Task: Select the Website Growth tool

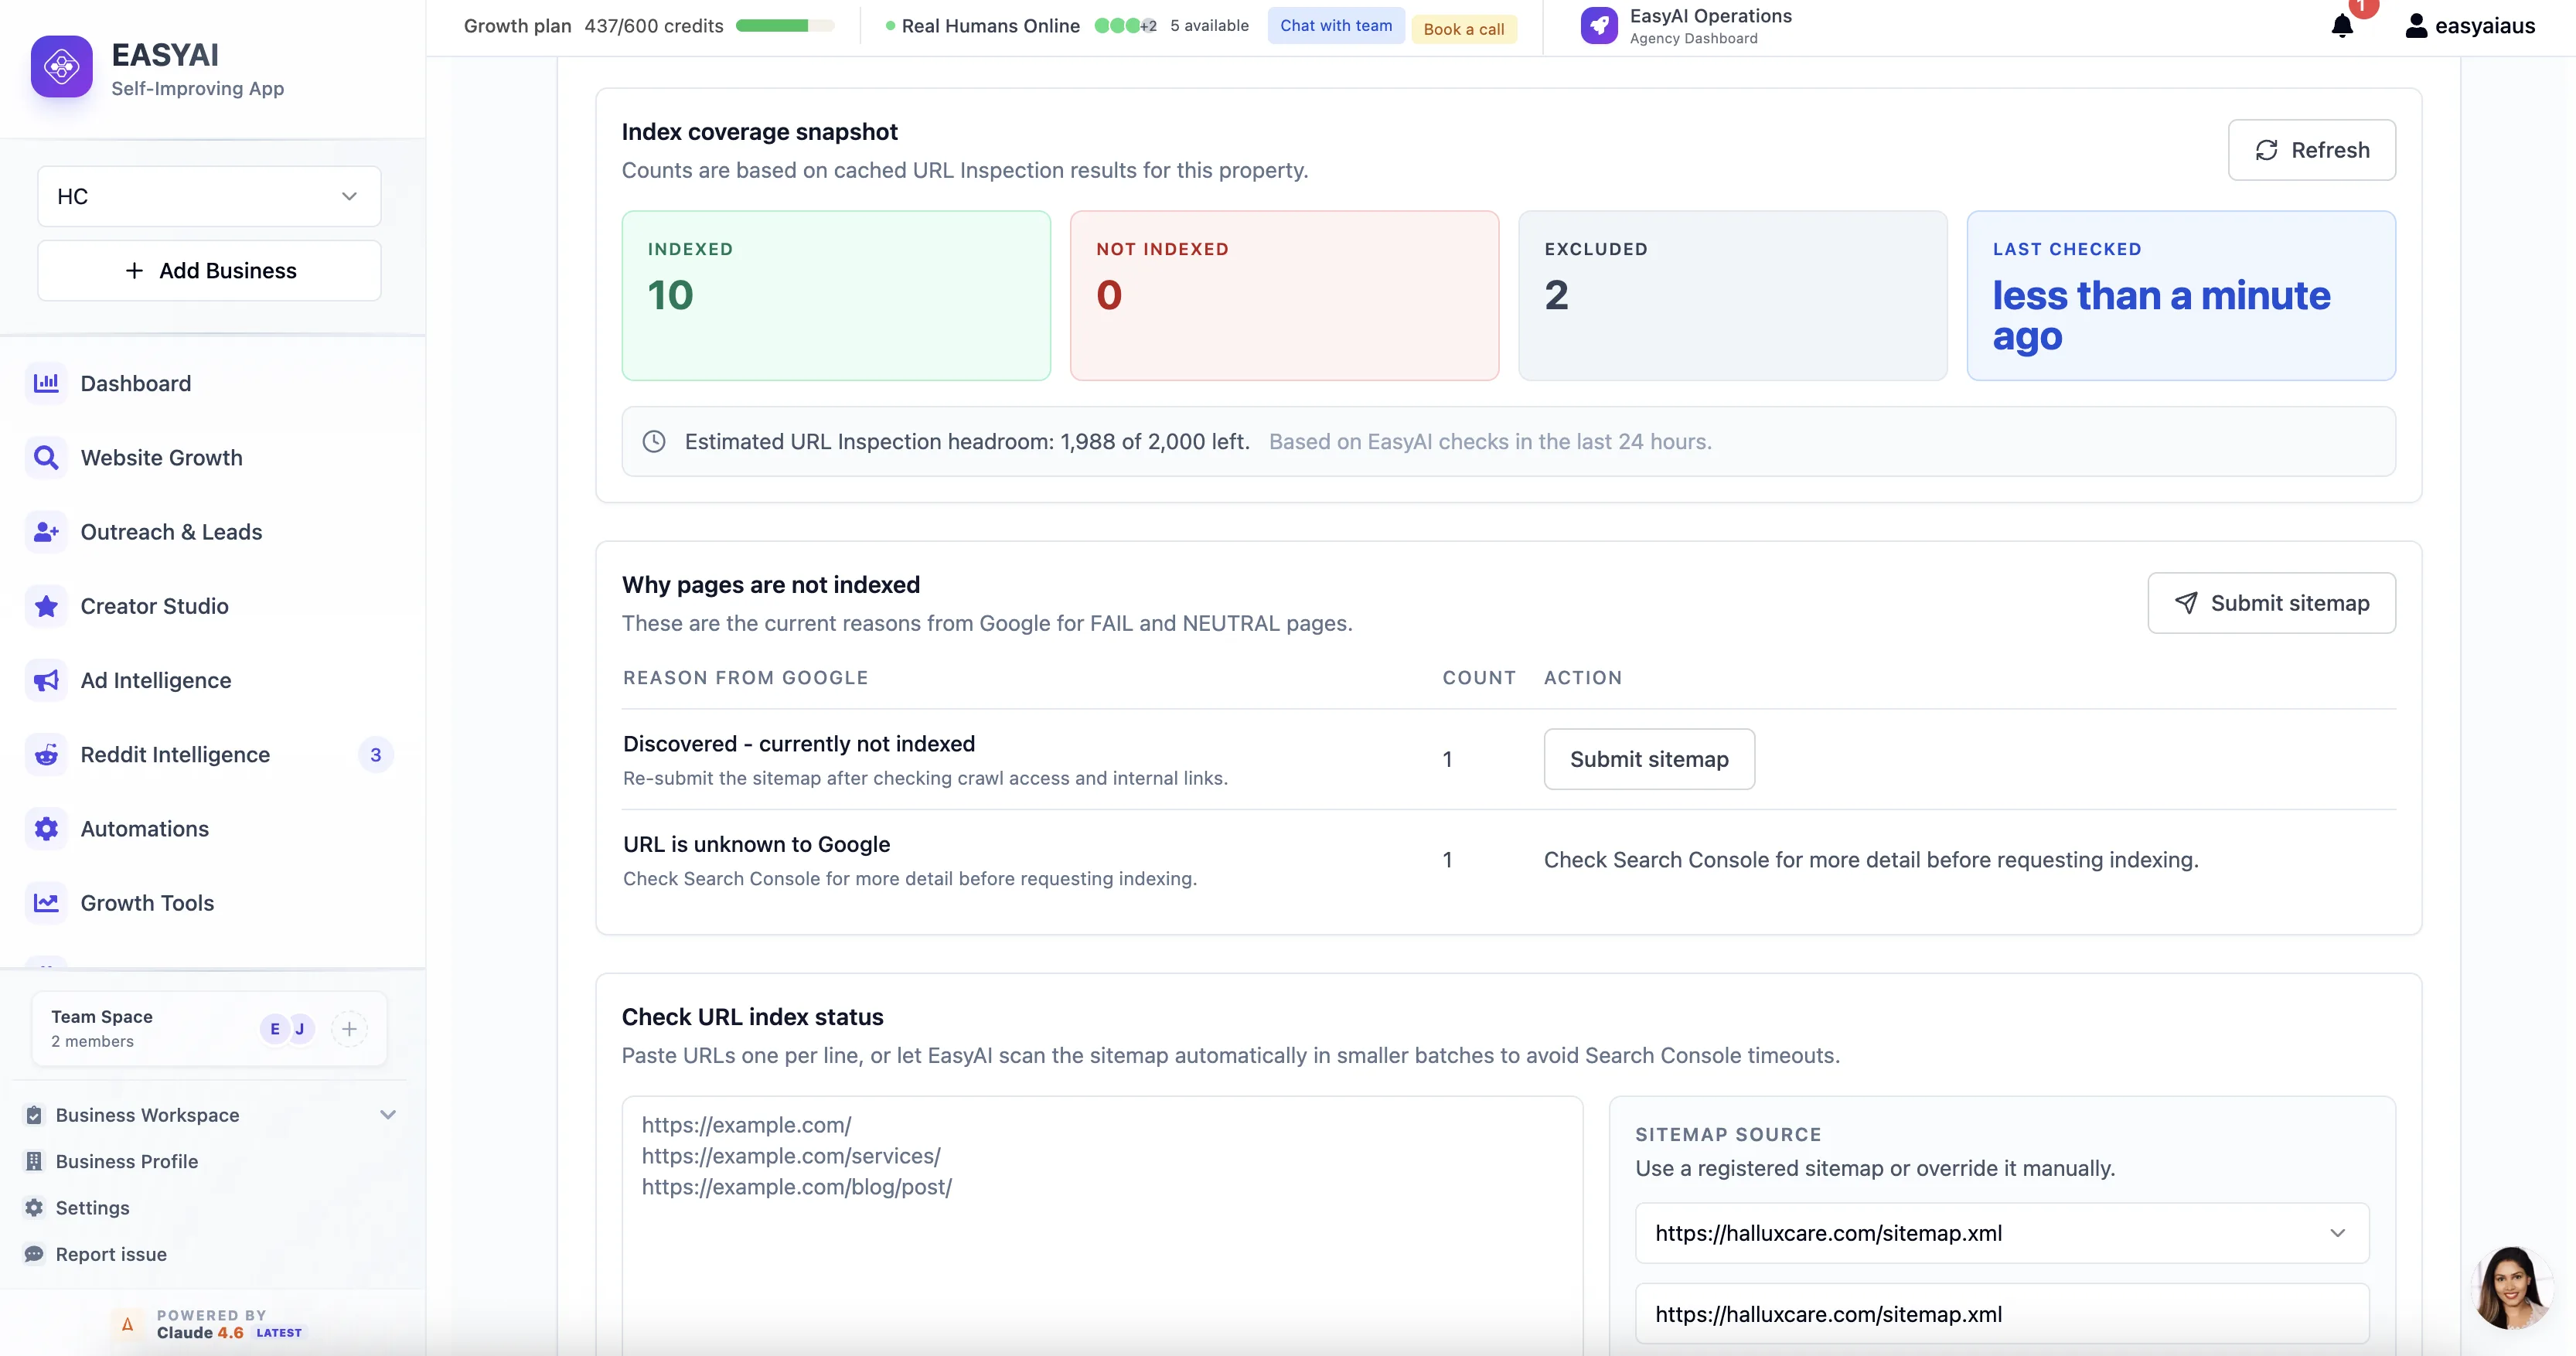Action: 161,457
